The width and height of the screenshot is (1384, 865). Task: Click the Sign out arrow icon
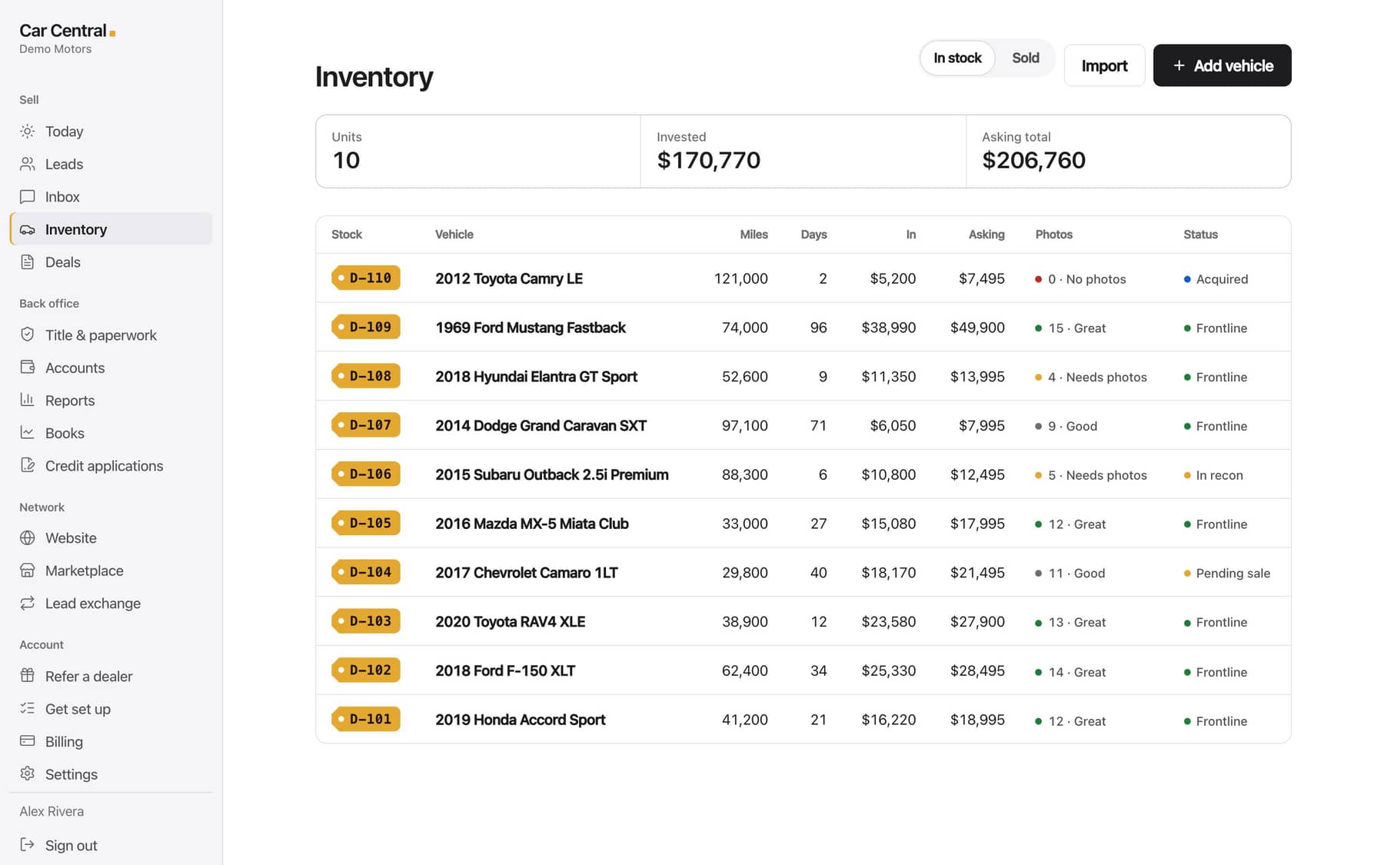[28, 845]
